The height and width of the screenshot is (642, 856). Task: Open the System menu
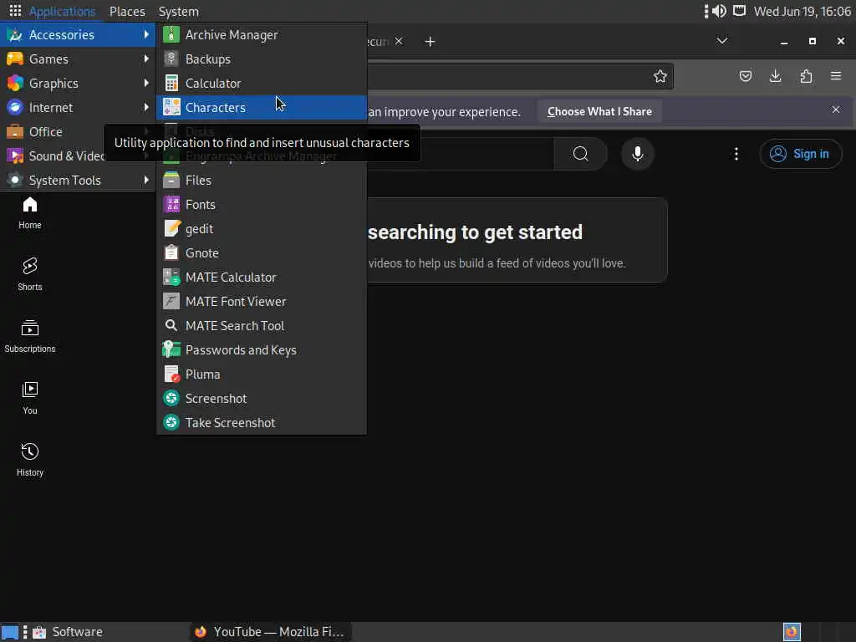(179, 12)
